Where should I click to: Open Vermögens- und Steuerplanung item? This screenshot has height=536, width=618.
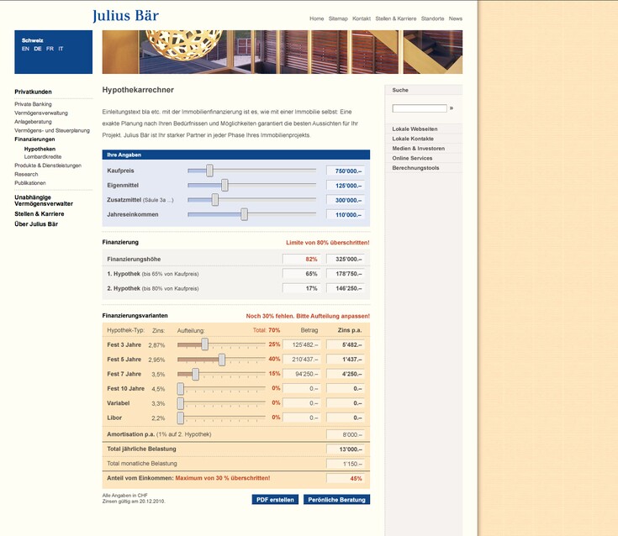(x=52, y=130)
